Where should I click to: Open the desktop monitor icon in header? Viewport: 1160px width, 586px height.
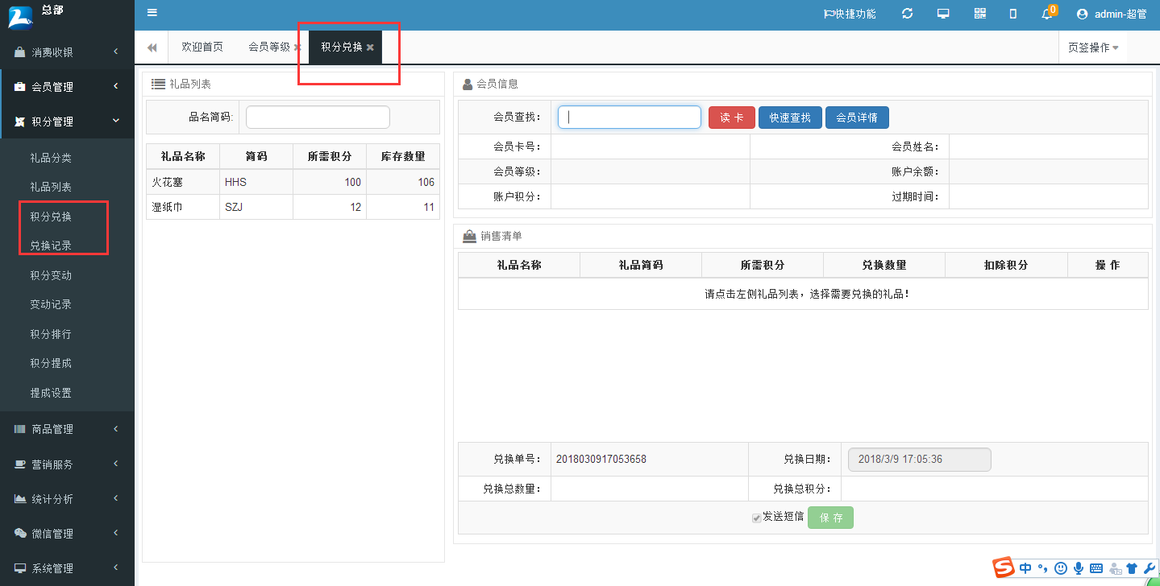pos(943,14)
